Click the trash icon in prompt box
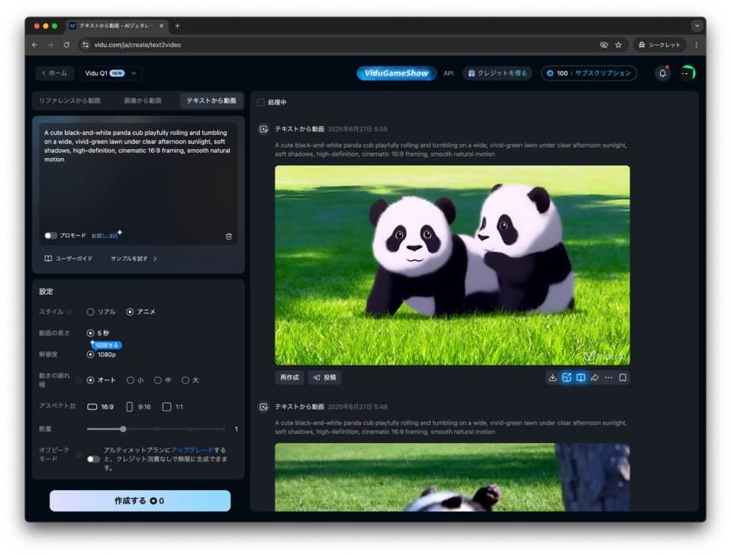Viewport: 731px width, 555px height. coord(229,236)
